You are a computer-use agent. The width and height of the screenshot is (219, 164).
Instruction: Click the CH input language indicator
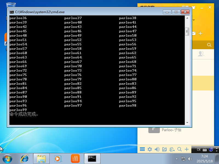[x=199, y=150]
